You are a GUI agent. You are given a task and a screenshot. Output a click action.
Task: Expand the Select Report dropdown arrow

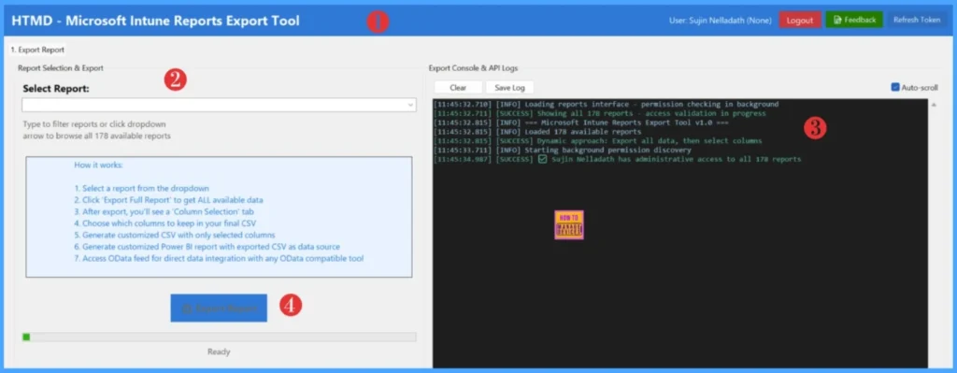411,106
